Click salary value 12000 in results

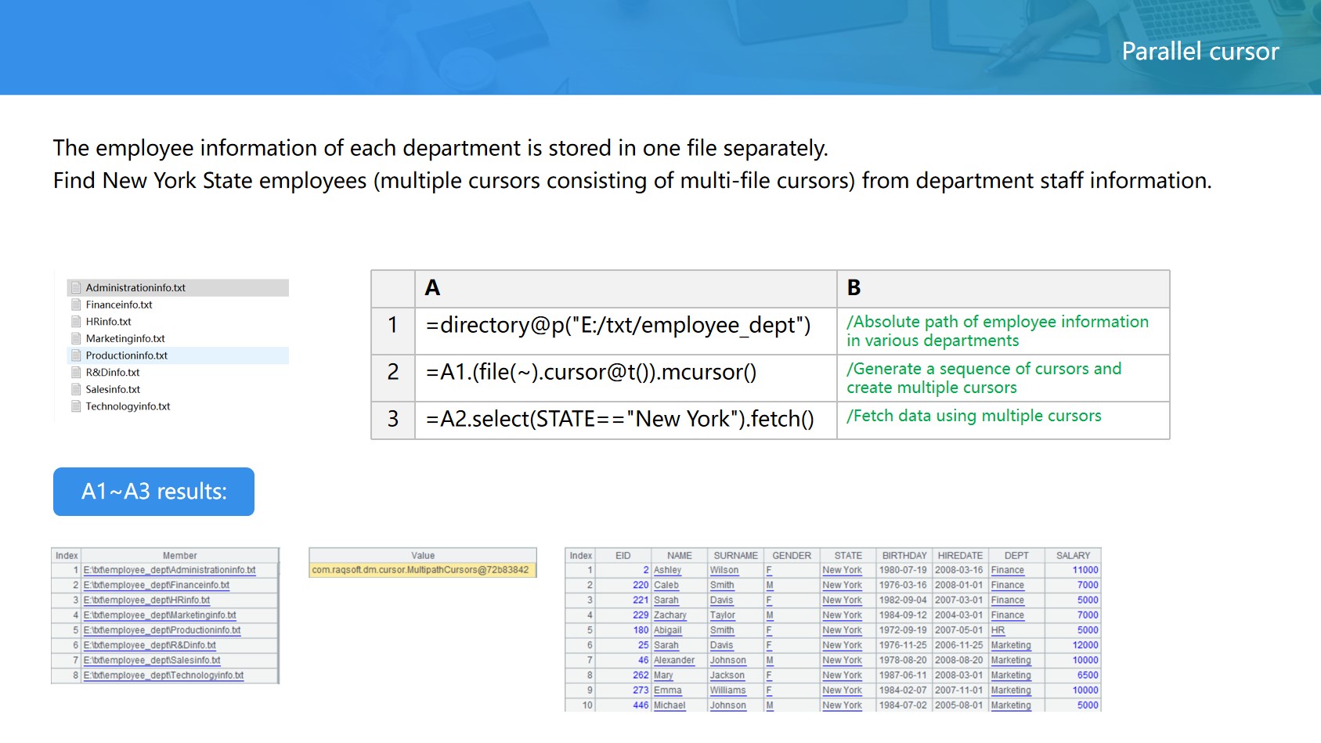(1085, 646)
